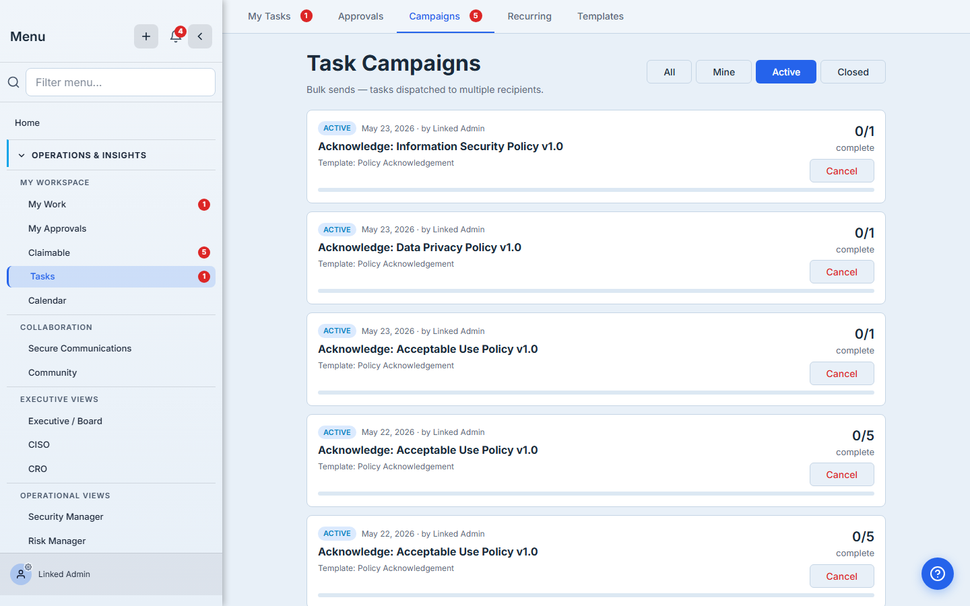
Task: Open My Work in the sidebar
Action: coord(111,205)
